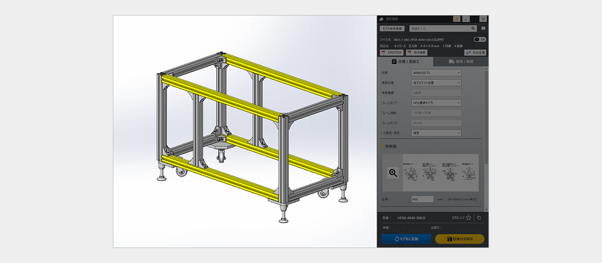
Task: Open the 表面処理 dropdown
Action: click(436, 83)
